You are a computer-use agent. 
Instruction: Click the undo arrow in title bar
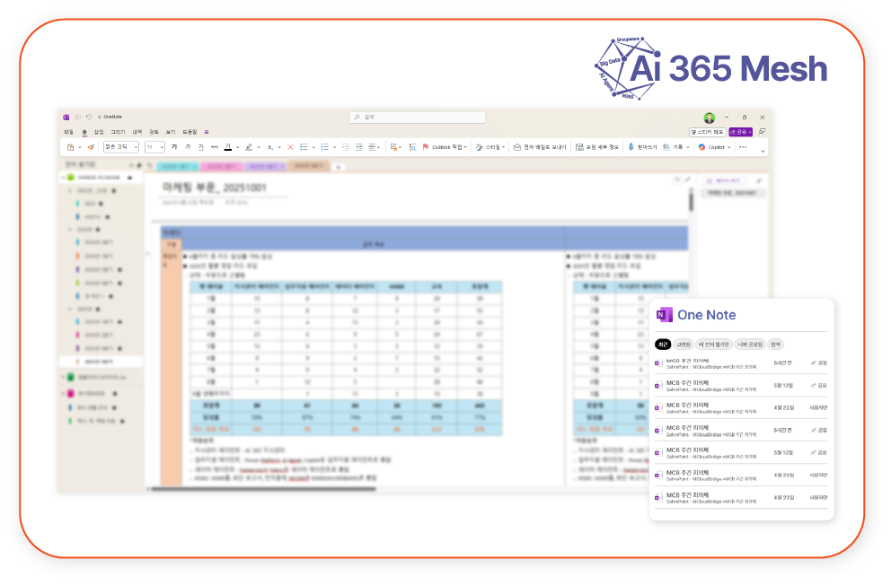pyautogui.click(x=89, y=117)
